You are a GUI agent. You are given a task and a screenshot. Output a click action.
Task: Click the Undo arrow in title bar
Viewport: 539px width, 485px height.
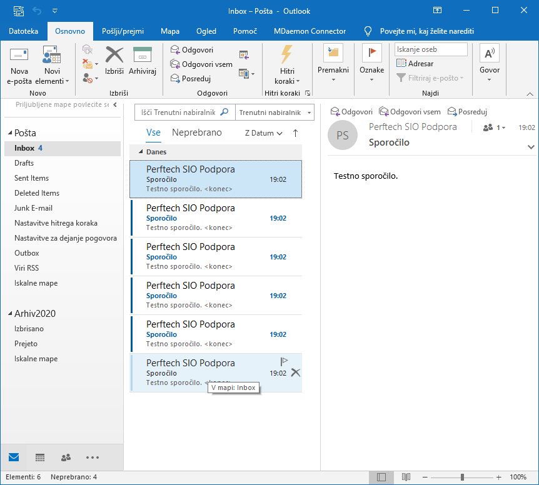[x=37, y=11]
